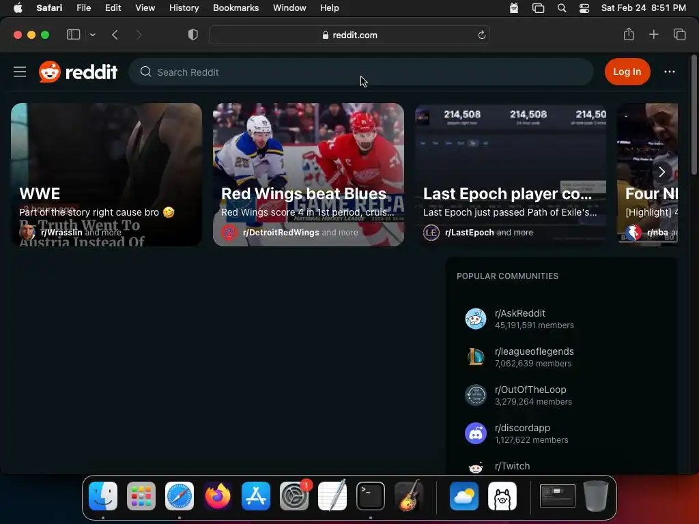
Task: Click the magnifier icon in Search Reddit
Action: (146, 72)
